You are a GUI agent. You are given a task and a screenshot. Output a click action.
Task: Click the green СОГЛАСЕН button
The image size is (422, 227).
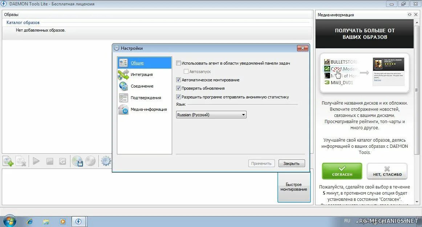click(x=342, y=171)
